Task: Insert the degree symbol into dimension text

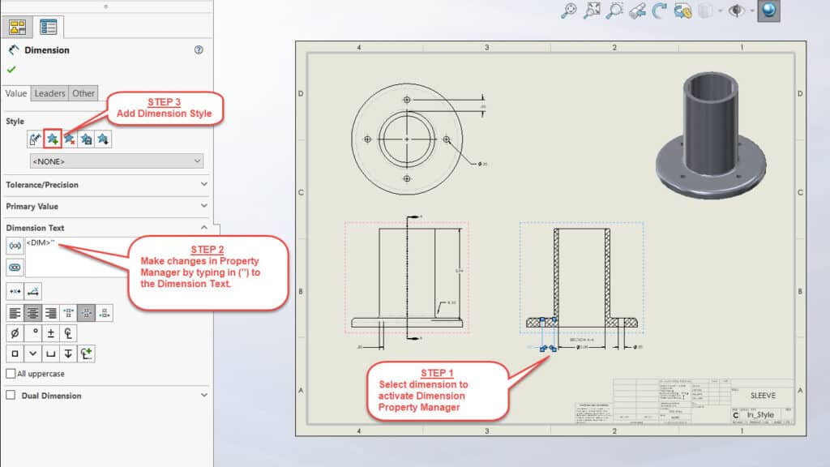Action: pos(33,332)
